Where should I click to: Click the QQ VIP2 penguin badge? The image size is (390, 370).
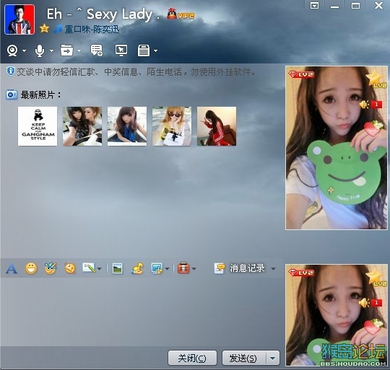tap(181, 14)
